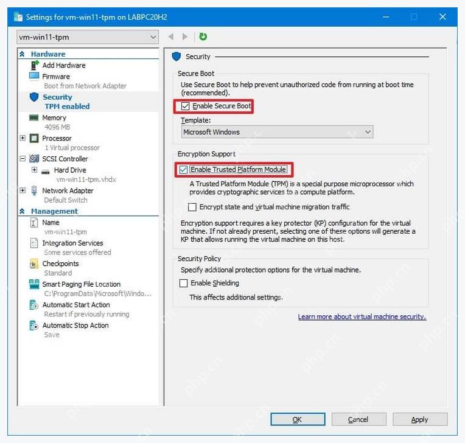The width and height of the screenshot is (465, 443).
Task: Click the Automatic Start Action icon
Action: pyautogui.click(x=34, y=305)
